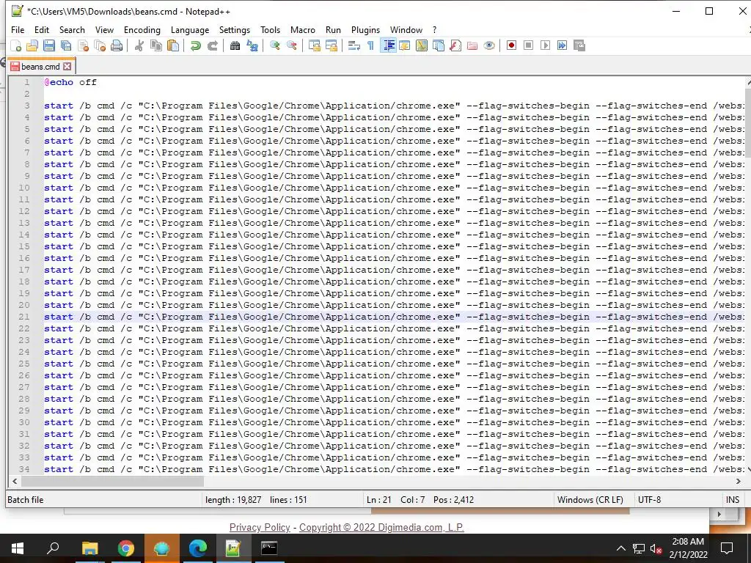This screenshot has width=751, height=563.
Task: Click the Close All toolbar icon
Action: pyautogui.click(x=100, y=46)
